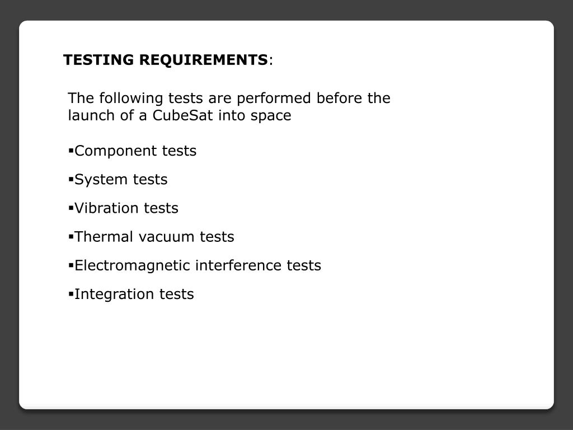Click the square bullet before Vibration tests
Viewport: 573px width, 430px height.
pyautogui.click(x=71, y=208)
